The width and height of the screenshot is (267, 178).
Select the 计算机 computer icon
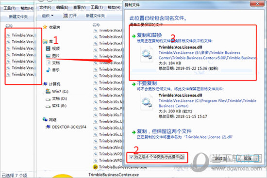point(45,84)
